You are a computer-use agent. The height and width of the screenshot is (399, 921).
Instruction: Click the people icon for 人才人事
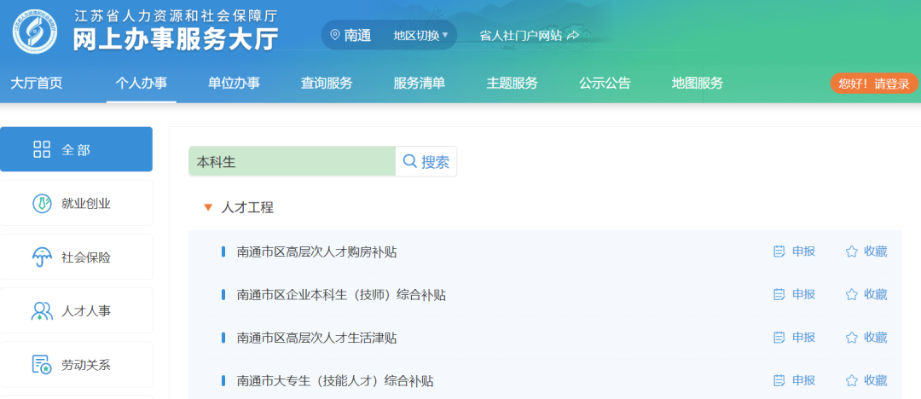coord(41,311)
